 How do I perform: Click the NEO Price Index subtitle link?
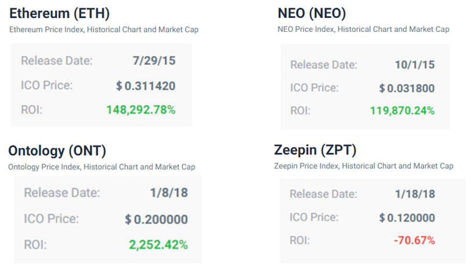pos(364,29)
